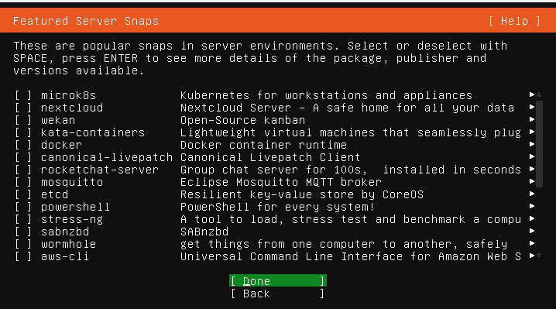Screen dimensions: 556x309
Task: Select the 'wormhole' snap name
Action: 68,245
